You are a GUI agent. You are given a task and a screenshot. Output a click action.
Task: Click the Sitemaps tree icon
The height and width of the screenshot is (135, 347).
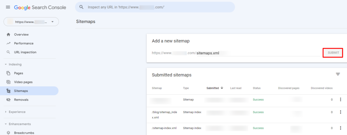tap(8, 91)
